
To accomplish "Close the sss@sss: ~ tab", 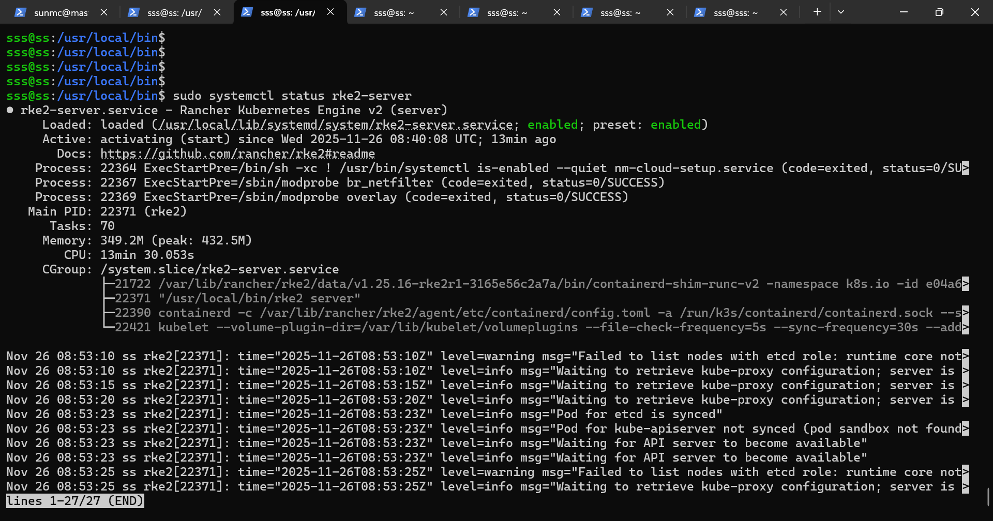I will tap(784, 12).
